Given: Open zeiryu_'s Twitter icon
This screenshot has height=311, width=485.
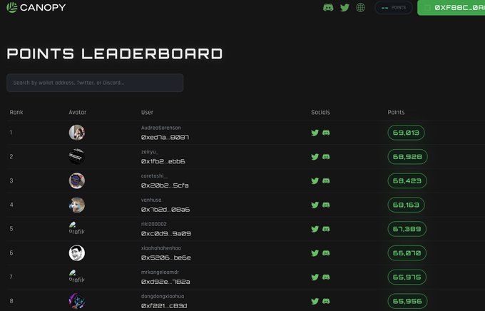Looking at the screenshot, I should click(315, 157).
